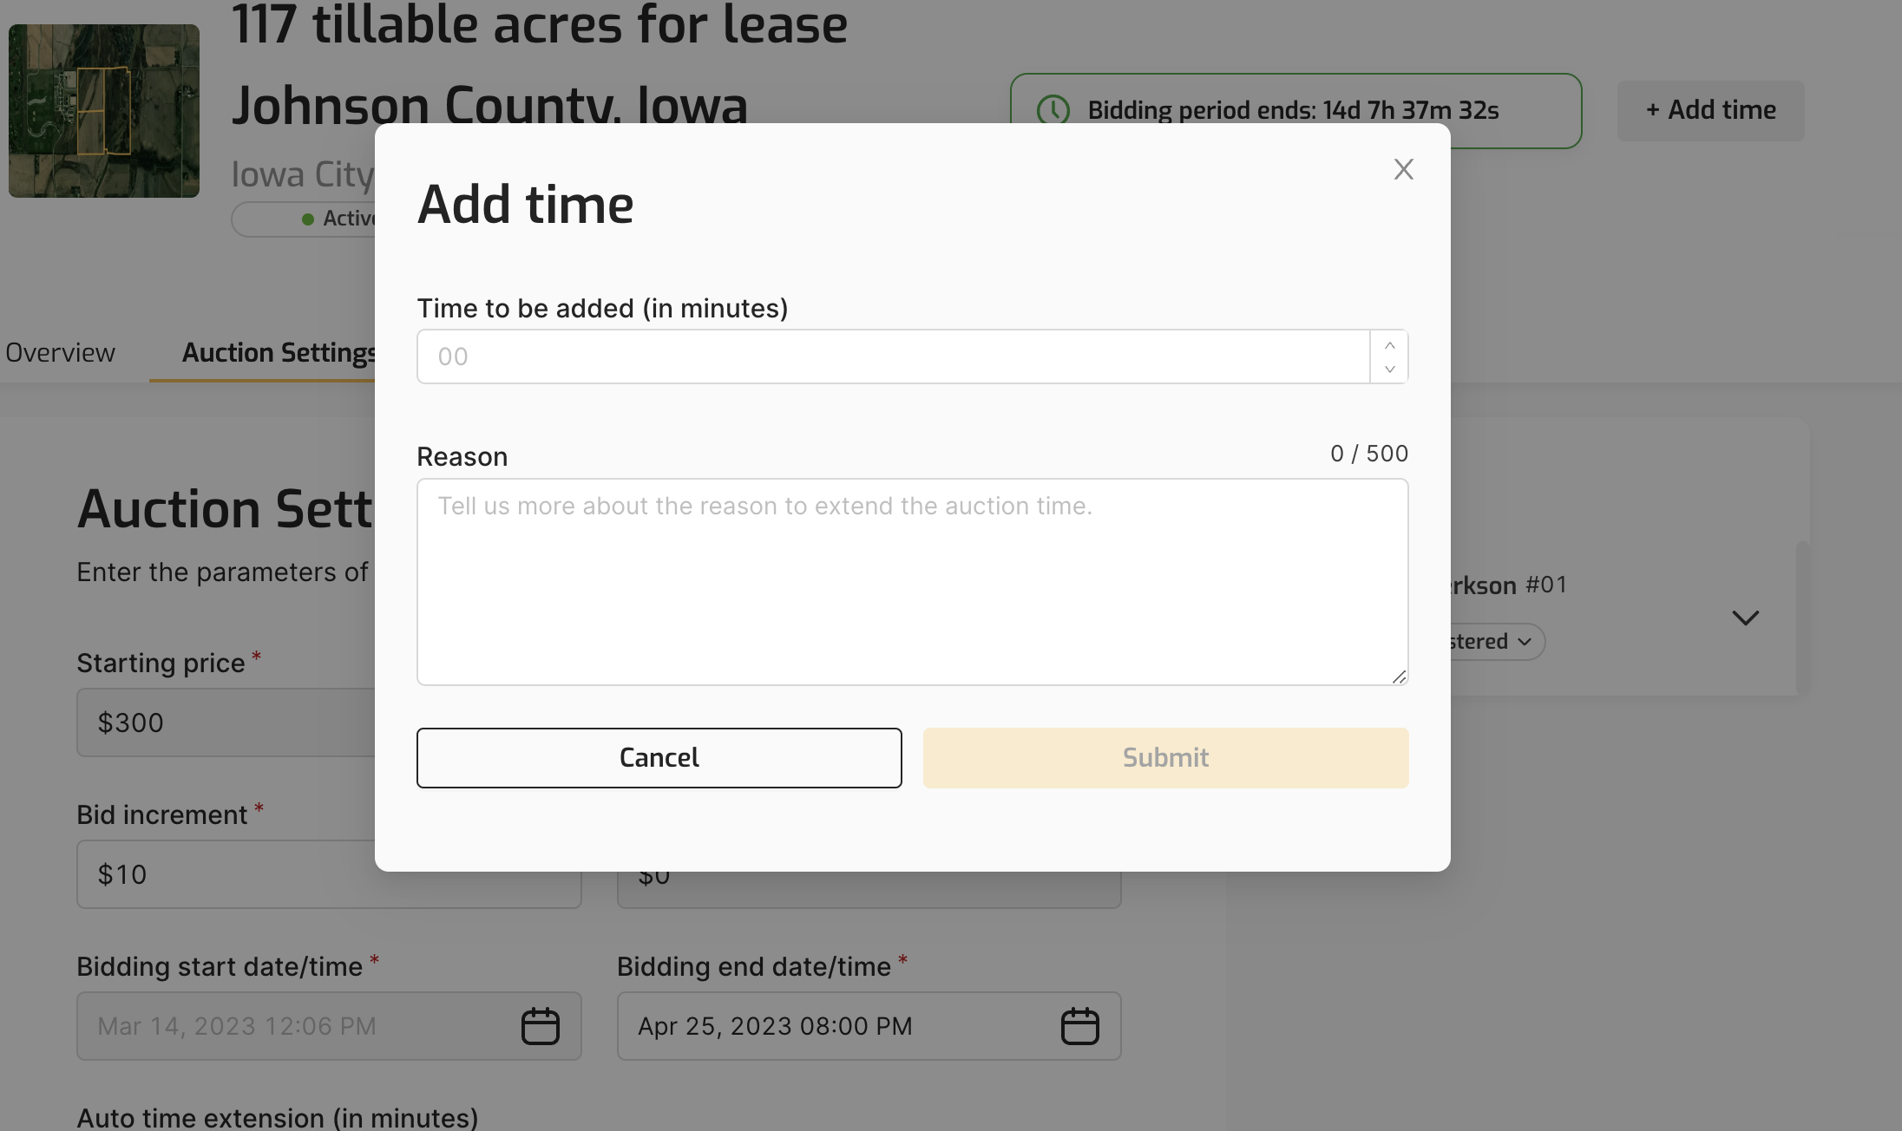Click the resize grip on the Reason textarea

(x=1398, y=677)
